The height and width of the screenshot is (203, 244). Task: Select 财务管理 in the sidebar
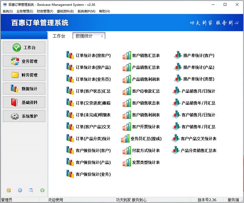[x=24, y=75]
